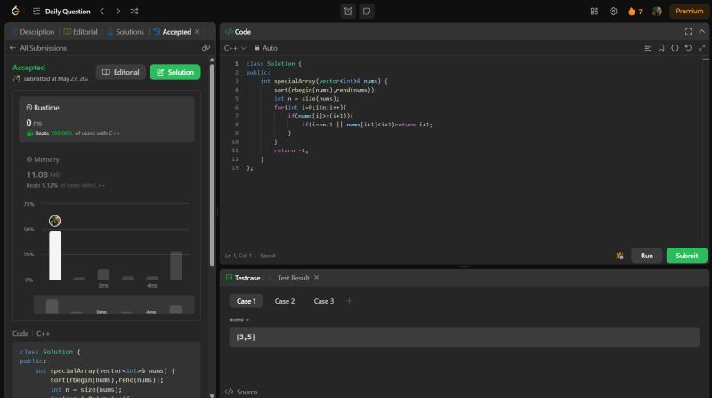Click the Run button
The height and width of the screenshot is (398, 712).
(647, 256)
